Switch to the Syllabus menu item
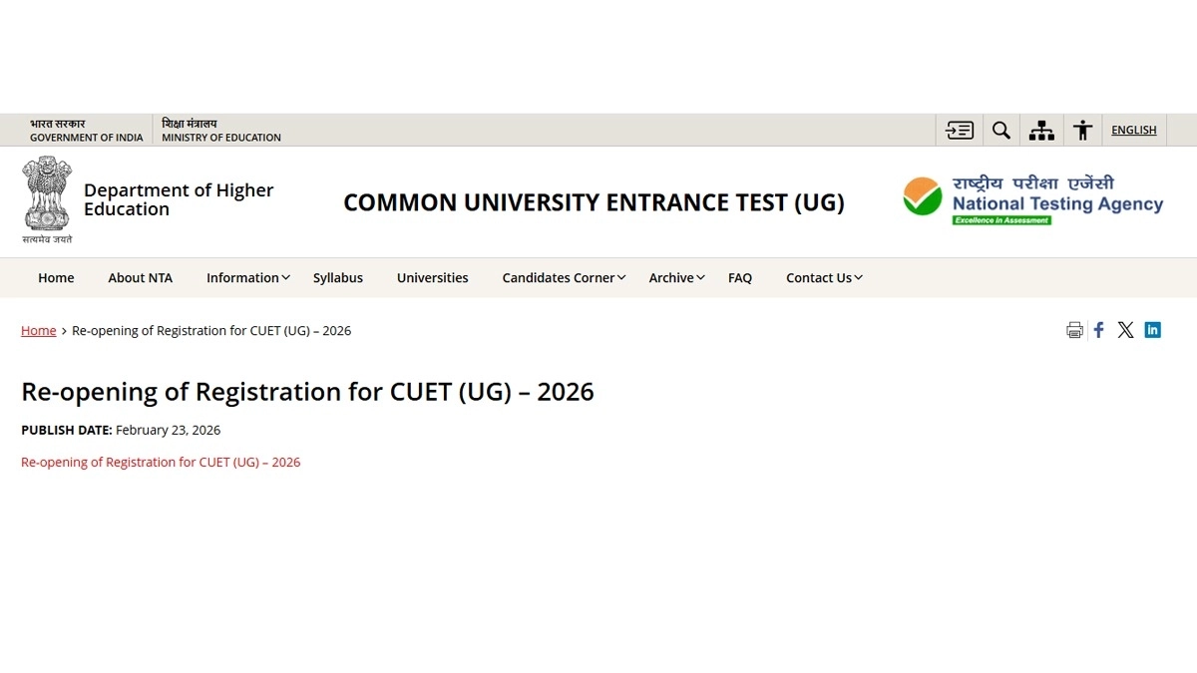Image resolution: width=1197 pixels, height=673 pixels. point(337,277)
